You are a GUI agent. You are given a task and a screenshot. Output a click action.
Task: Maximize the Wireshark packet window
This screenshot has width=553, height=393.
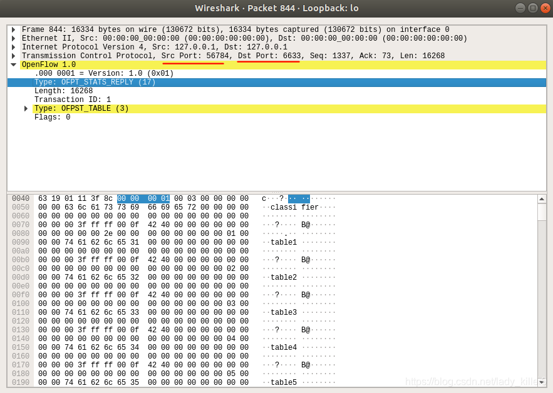pos(533,8)
